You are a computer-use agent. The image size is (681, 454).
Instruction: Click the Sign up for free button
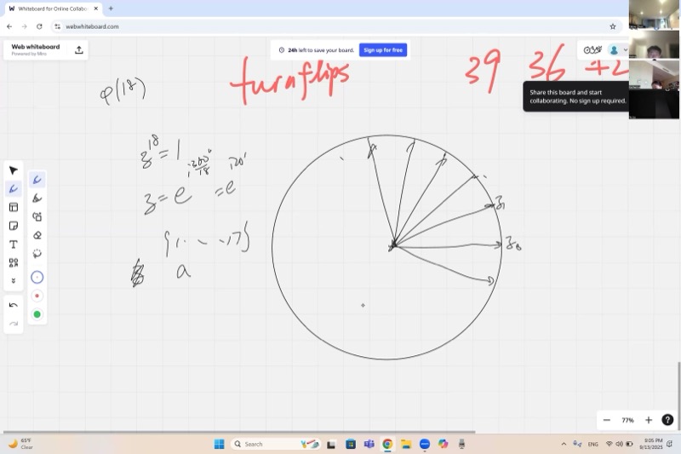(382, 50)
